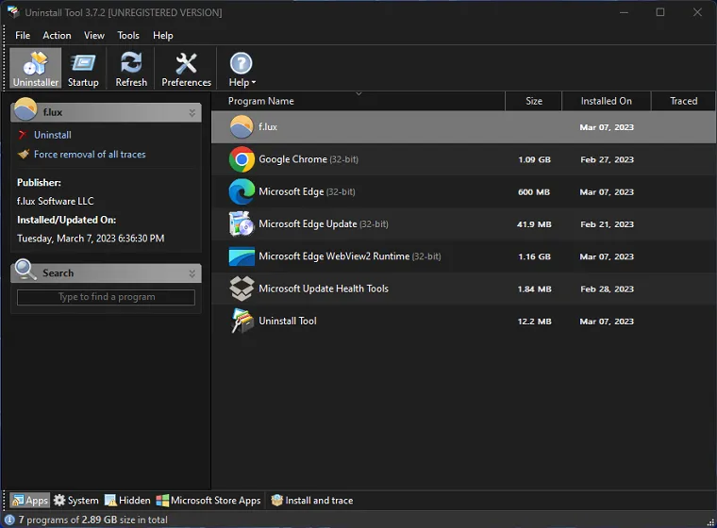Refresh the installed programs list
Screen dimensions: 717x528
131,69
